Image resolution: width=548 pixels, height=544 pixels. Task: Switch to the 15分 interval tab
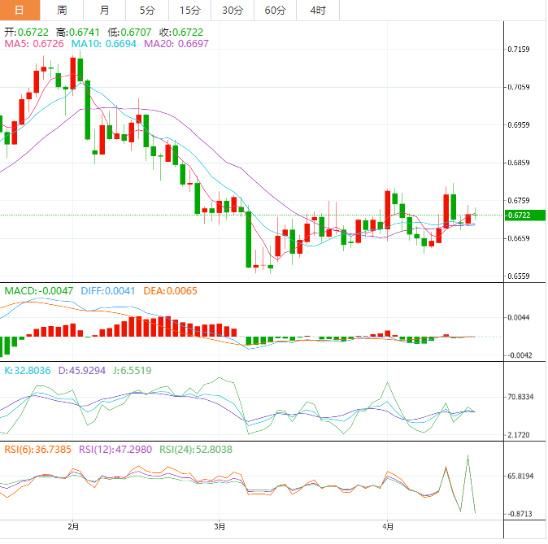click(189, 11)
